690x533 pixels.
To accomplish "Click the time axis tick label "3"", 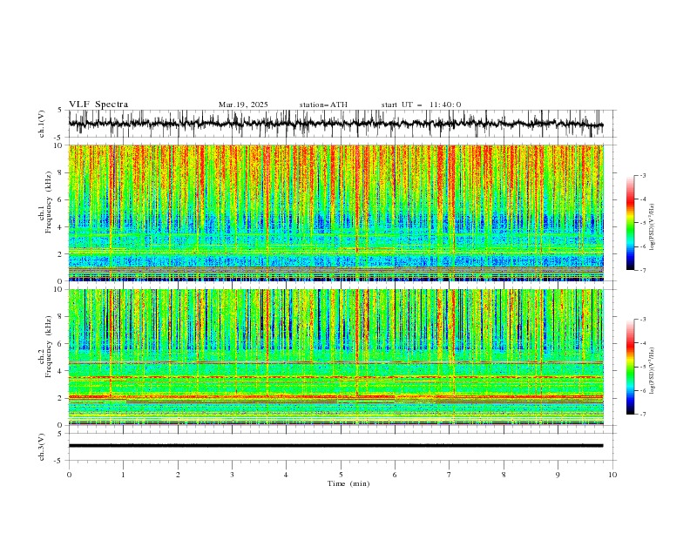I will (232, 475).
